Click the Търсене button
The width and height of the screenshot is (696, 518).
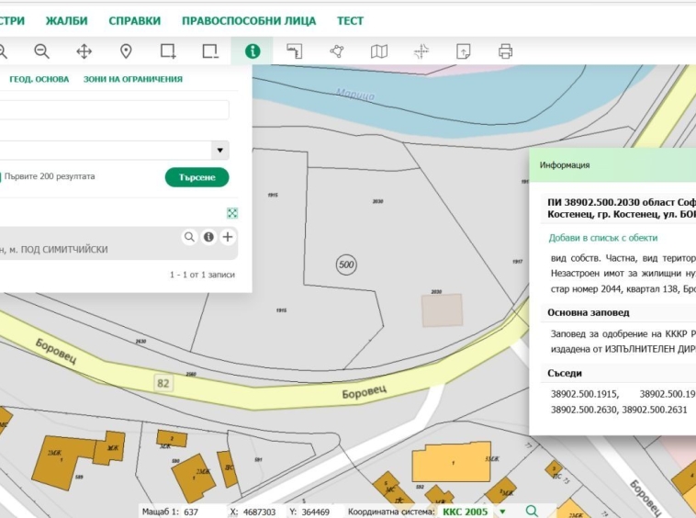(x=197, y=177)
